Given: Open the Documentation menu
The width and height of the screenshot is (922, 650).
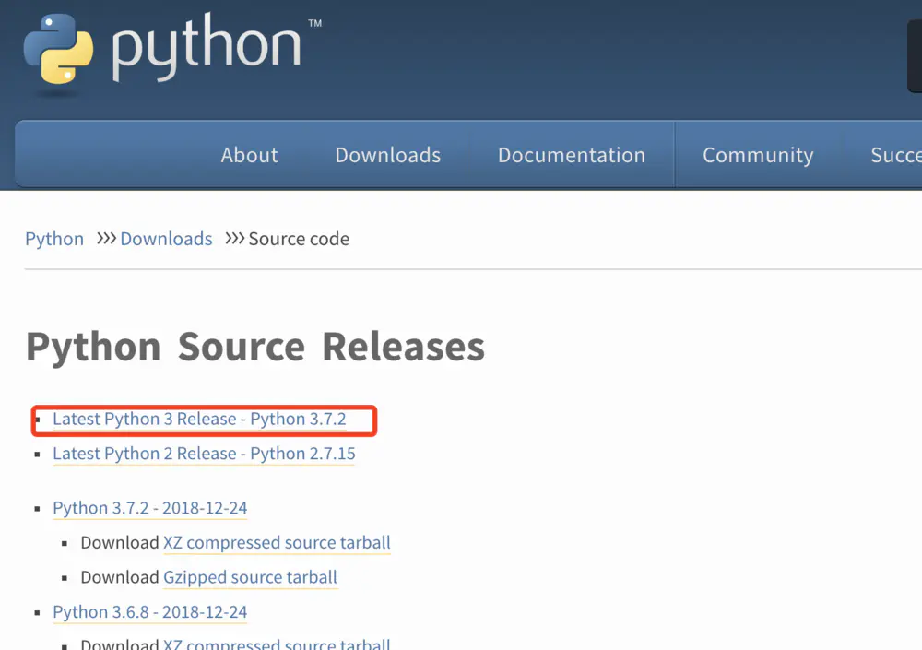Looking at the screenshot, I should 571,155.
